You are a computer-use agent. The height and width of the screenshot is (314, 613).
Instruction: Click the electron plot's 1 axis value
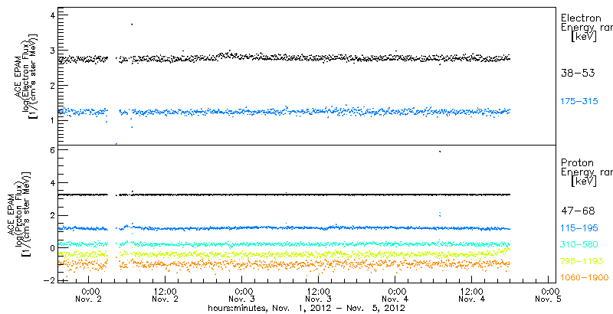[x=52, y=120]
